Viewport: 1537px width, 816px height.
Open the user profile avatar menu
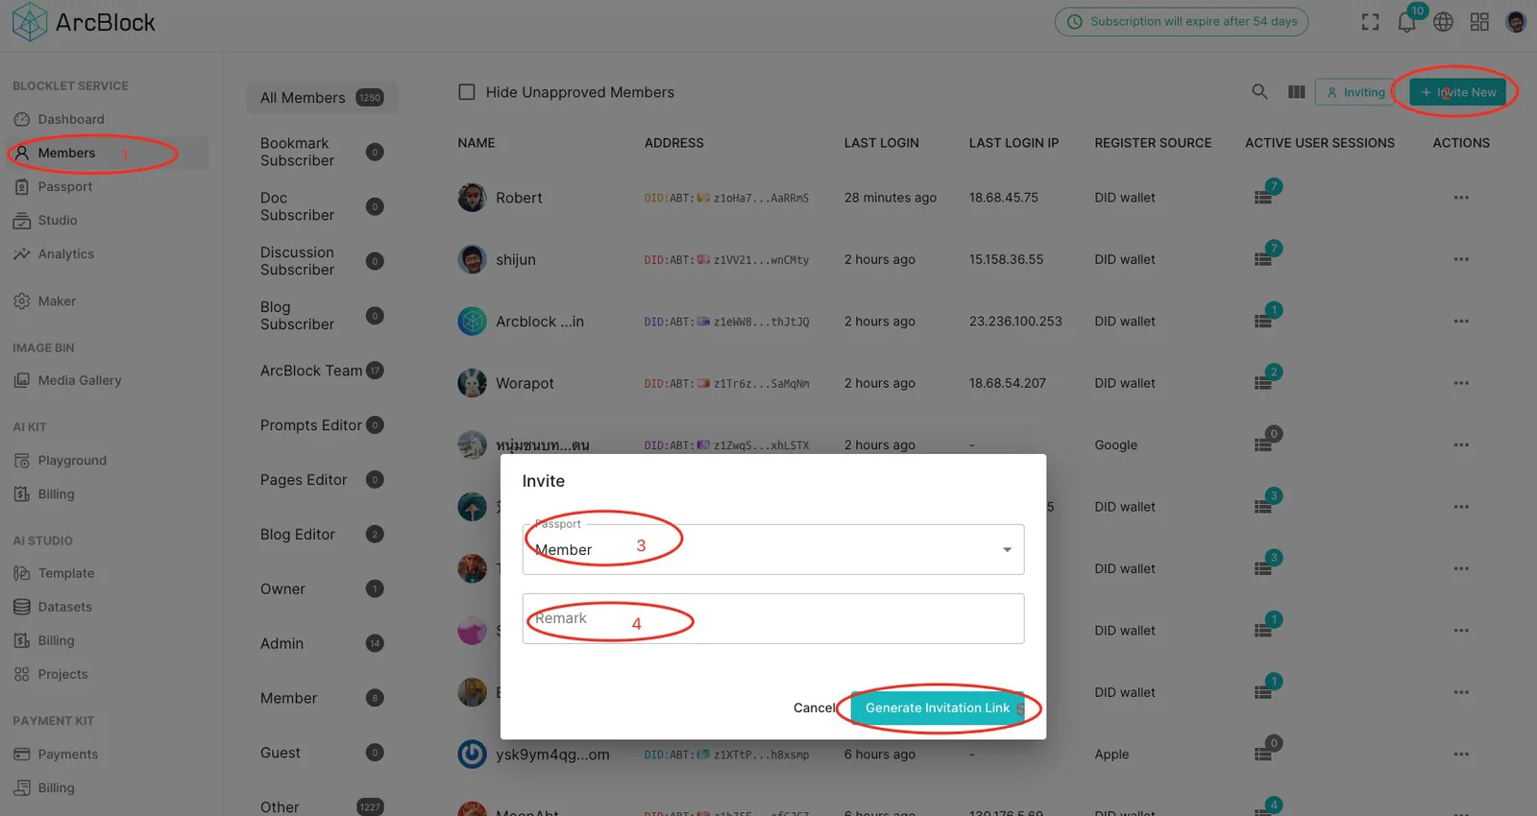coord(1516,22)
